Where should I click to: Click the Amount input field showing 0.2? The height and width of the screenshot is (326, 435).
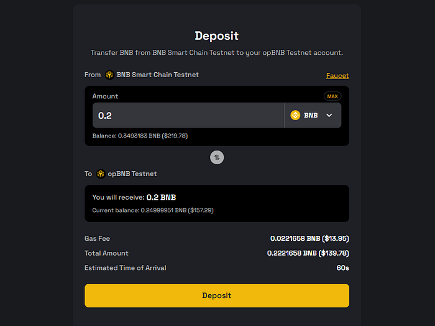click(188, 115)
